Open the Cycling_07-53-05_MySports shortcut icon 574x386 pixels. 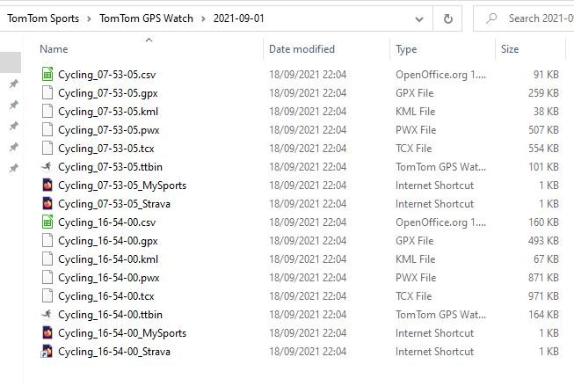pyautogui.click(x=47, y=186)
